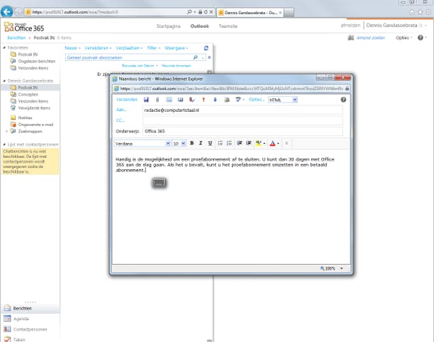434x342 pixels.
Task: Open the main Opties menu top right
Action: 404,38
